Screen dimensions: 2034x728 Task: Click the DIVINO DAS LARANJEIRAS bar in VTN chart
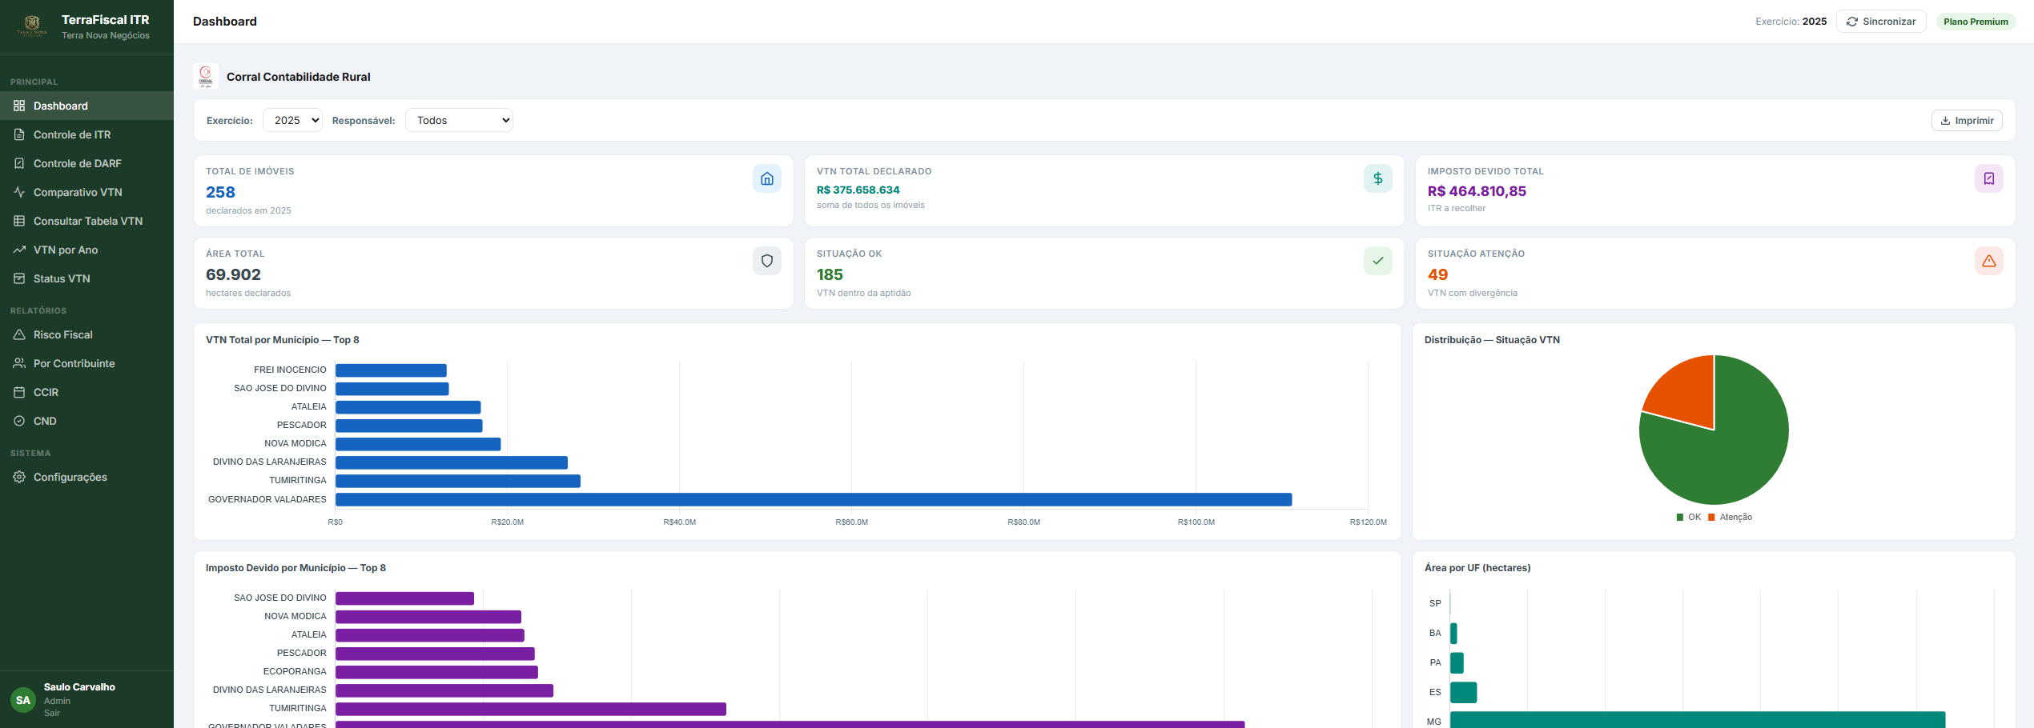coord(452,462)
